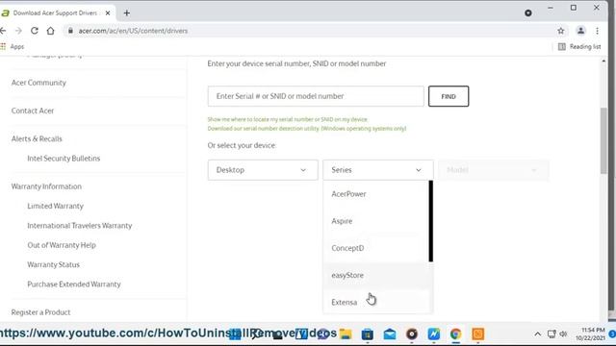Open Microsoft Store from taskbar
The height and width of the screenshot is (346, 616).
(368, 334)
